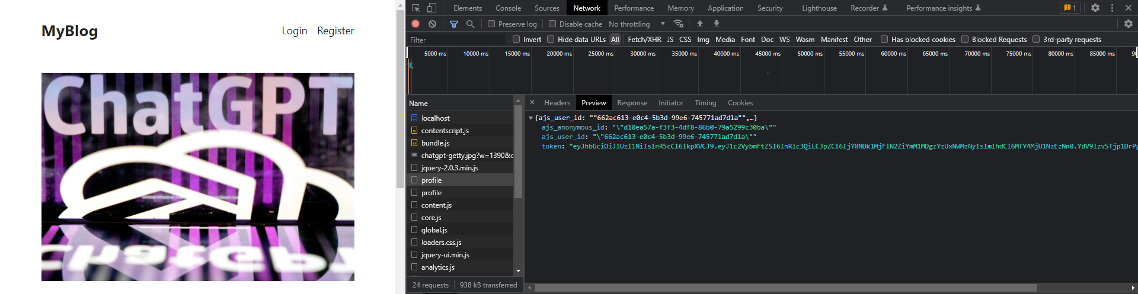The height and width of the screenshot is (294, 1138).
Task: Check the Invert filter checkbox
Action: click(x=516, y=39)
